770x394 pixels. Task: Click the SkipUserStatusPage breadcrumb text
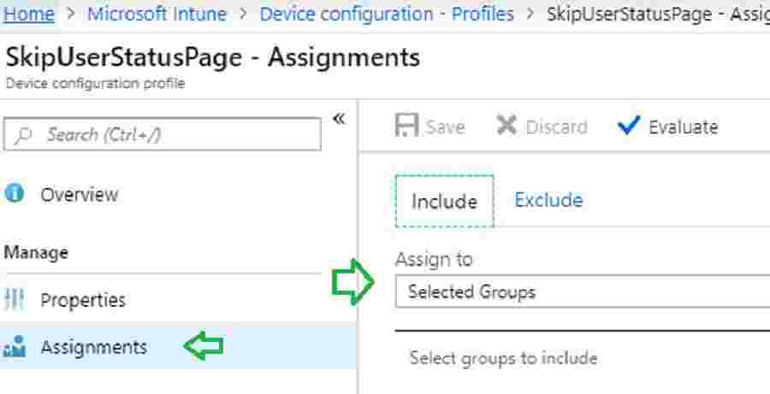point(658,14)
